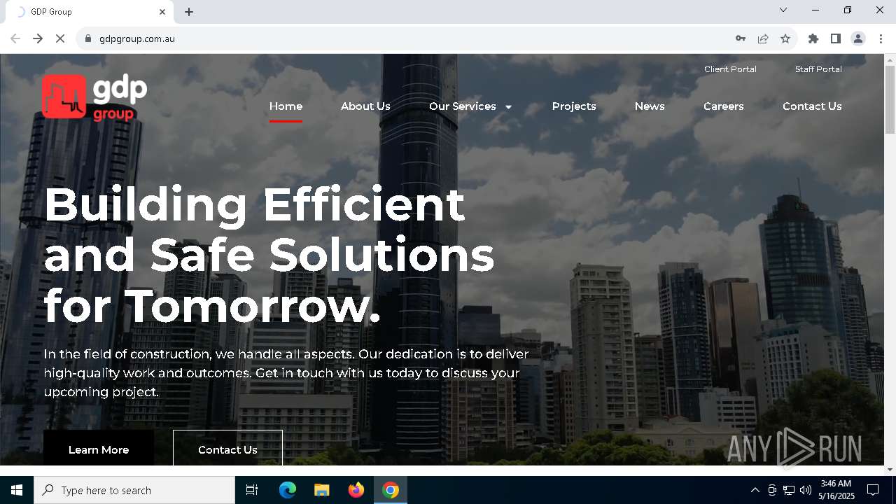Click the taskbar clock and date
Screen dimensions: 896x504
tap(836, 490)
